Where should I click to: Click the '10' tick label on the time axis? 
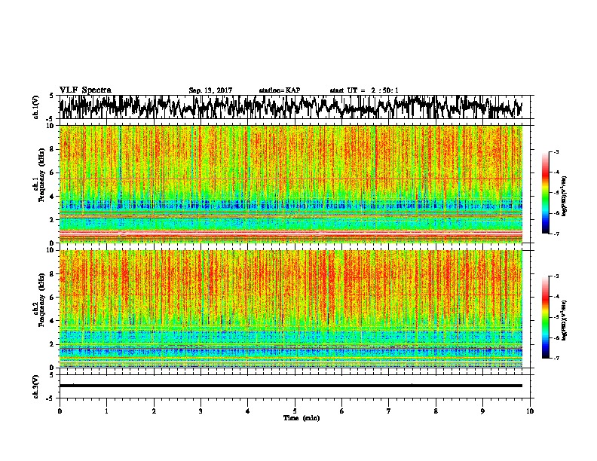530,411
